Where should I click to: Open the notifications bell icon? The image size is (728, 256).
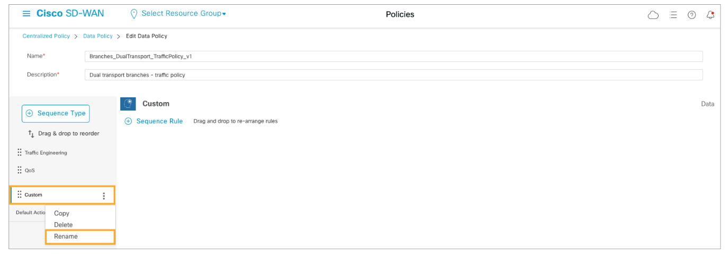[x=711, y=15]
